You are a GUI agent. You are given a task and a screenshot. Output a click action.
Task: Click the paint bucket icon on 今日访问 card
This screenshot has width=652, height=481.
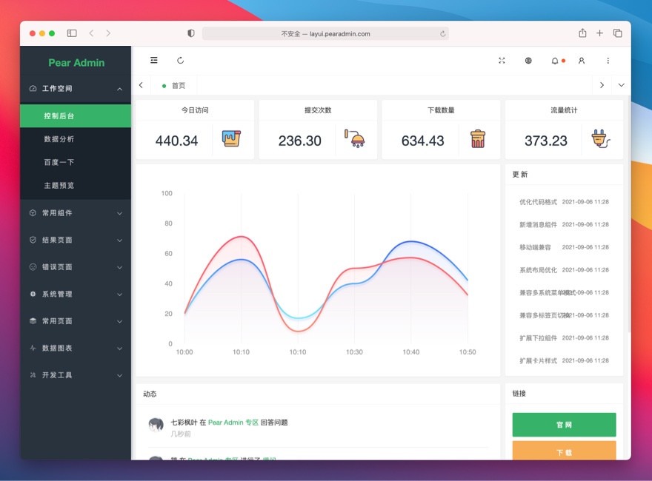click(230, 138)
